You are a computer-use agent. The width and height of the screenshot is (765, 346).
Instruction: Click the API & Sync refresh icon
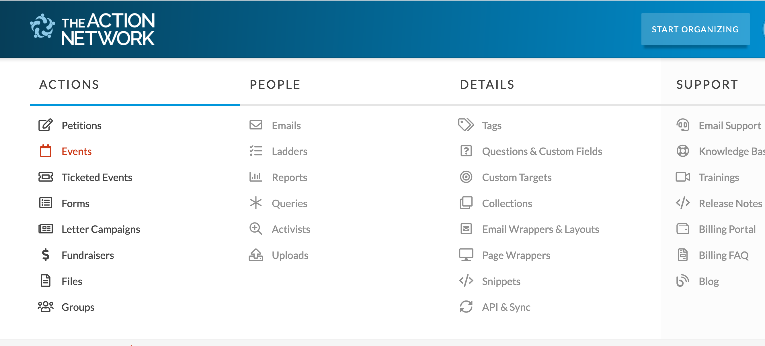point(466,307)
